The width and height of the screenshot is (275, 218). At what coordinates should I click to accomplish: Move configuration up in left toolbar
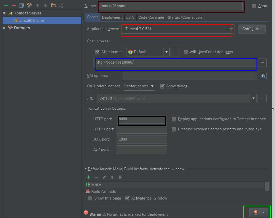click(x=38, y=5)
